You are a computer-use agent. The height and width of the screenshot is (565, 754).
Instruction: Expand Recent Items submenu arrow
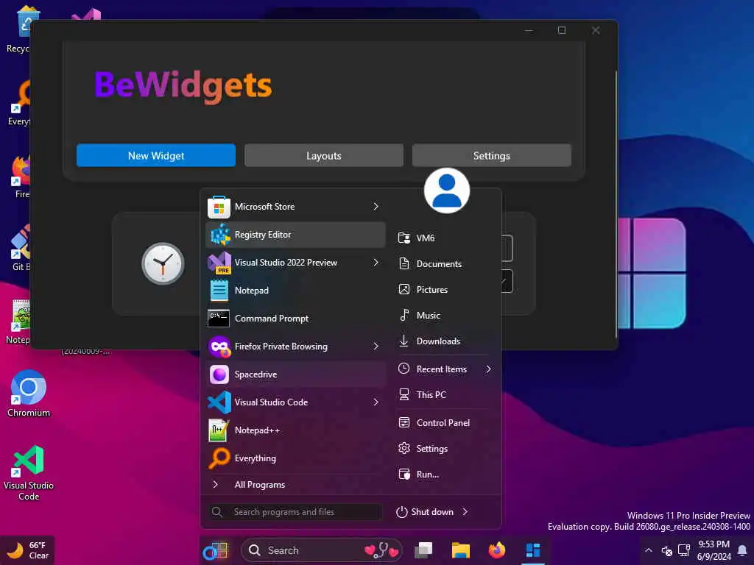click(489, 369)
